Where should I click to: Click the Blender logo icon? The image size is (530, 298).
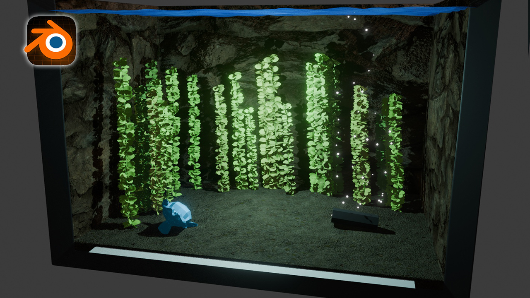(x=51, y=40)
